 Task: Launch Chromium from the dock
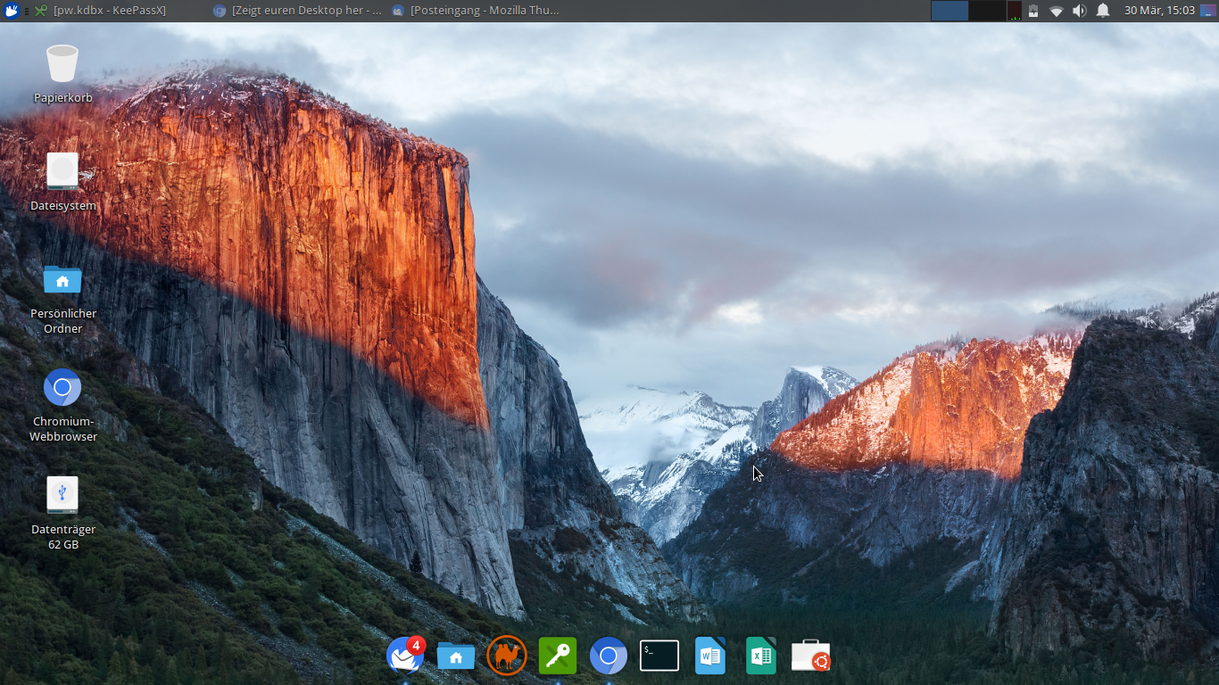click(x=609, y=656)
